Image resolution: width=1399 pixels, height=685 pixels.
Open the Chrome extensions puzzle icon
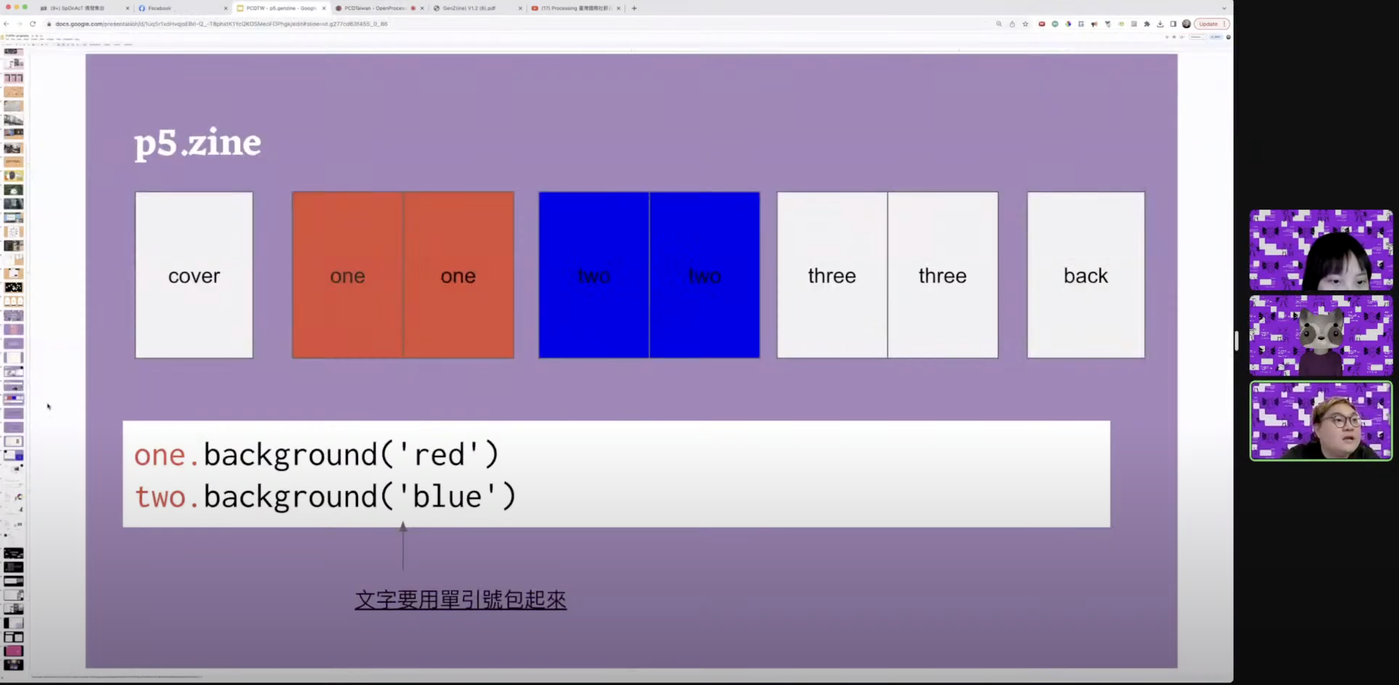1147,24
